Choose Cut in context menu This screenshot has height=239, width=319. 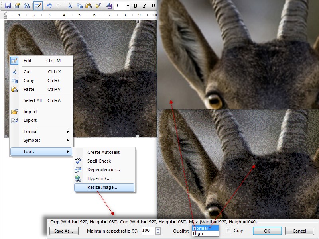point(41,72)
